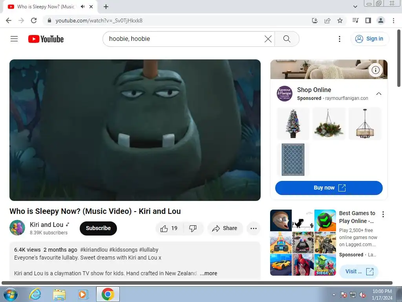Open Chrome side panel
The height and width of the screenshot is (302, 402).
[368, 20]
